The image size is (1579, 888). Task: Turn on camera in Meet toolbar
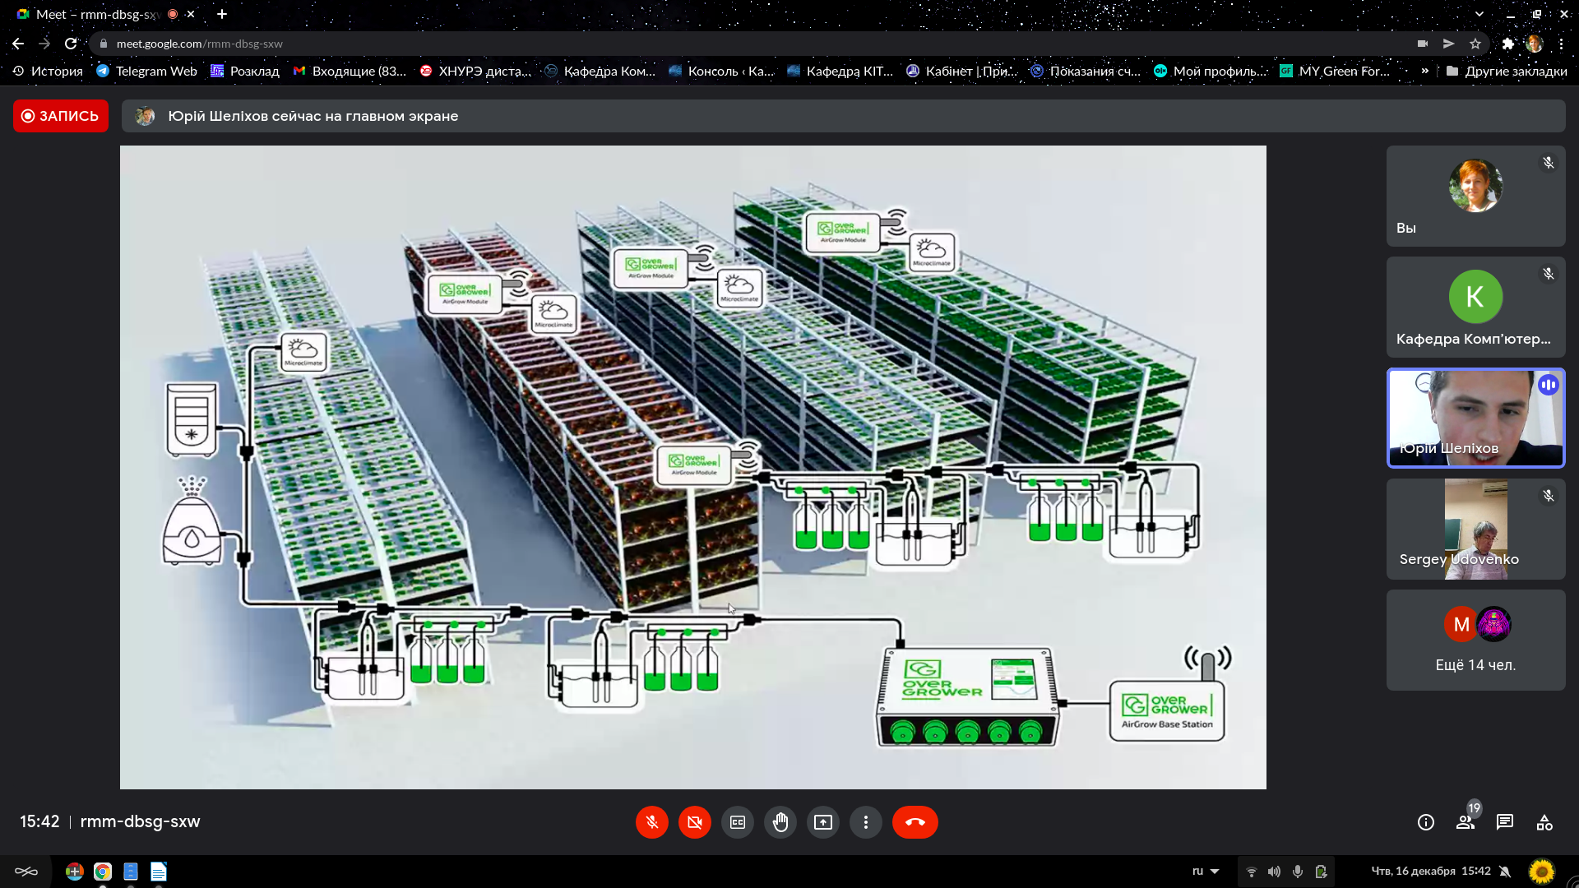point(694,822)
